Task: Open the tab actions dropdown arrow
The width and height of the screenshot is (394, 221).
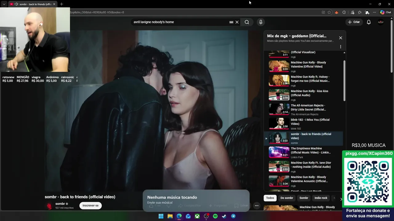Action: tap(4, 4)
